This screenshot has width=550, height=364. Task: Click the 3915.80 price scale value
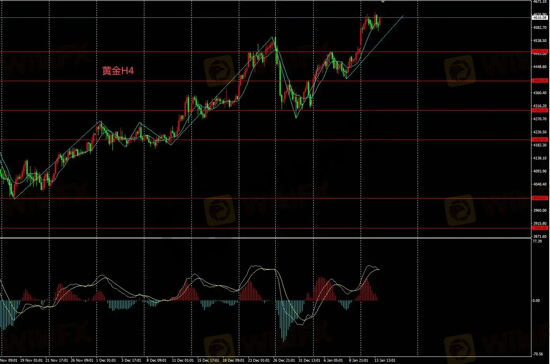click(x=539, y=224)
